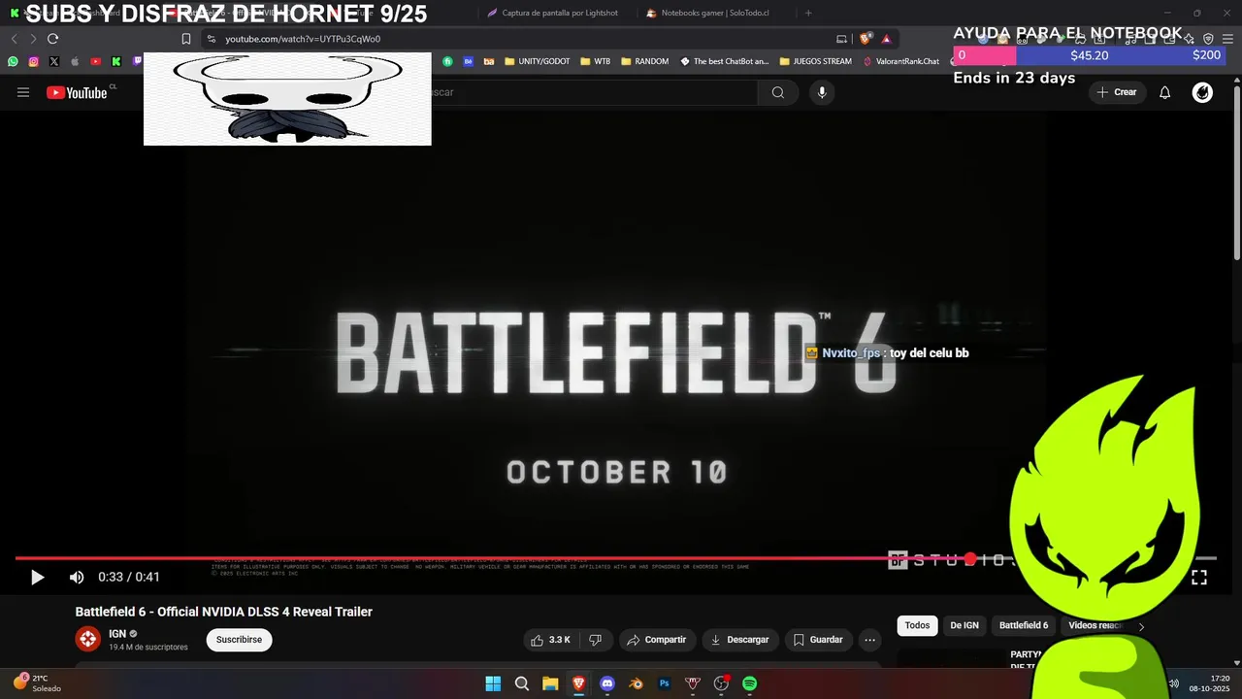Click the video title Battlefield 6 DLSS 4 Reveal Trailer

224,612
